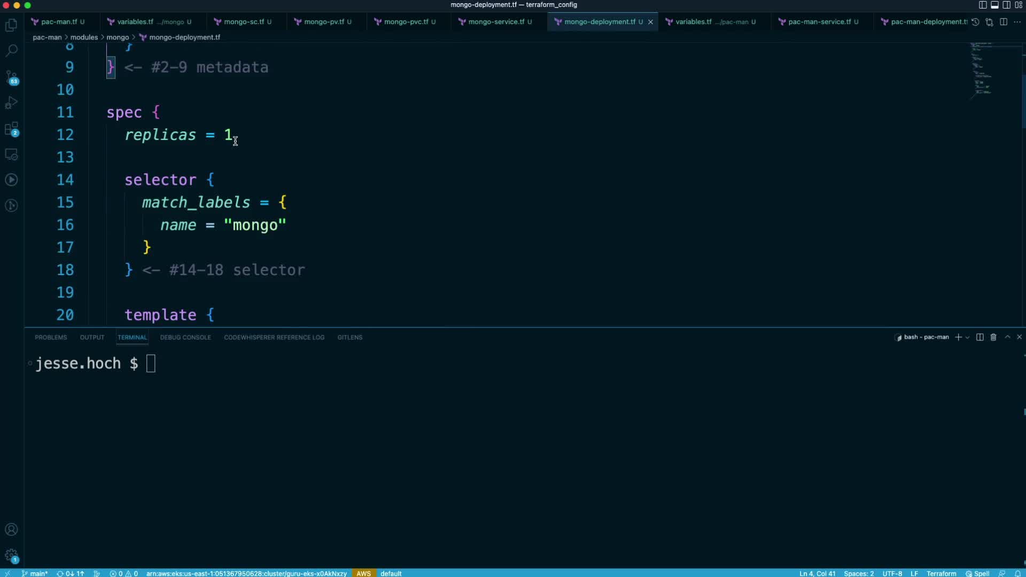
Task: Open file timeline history icon
Action: tap(975, 22)
